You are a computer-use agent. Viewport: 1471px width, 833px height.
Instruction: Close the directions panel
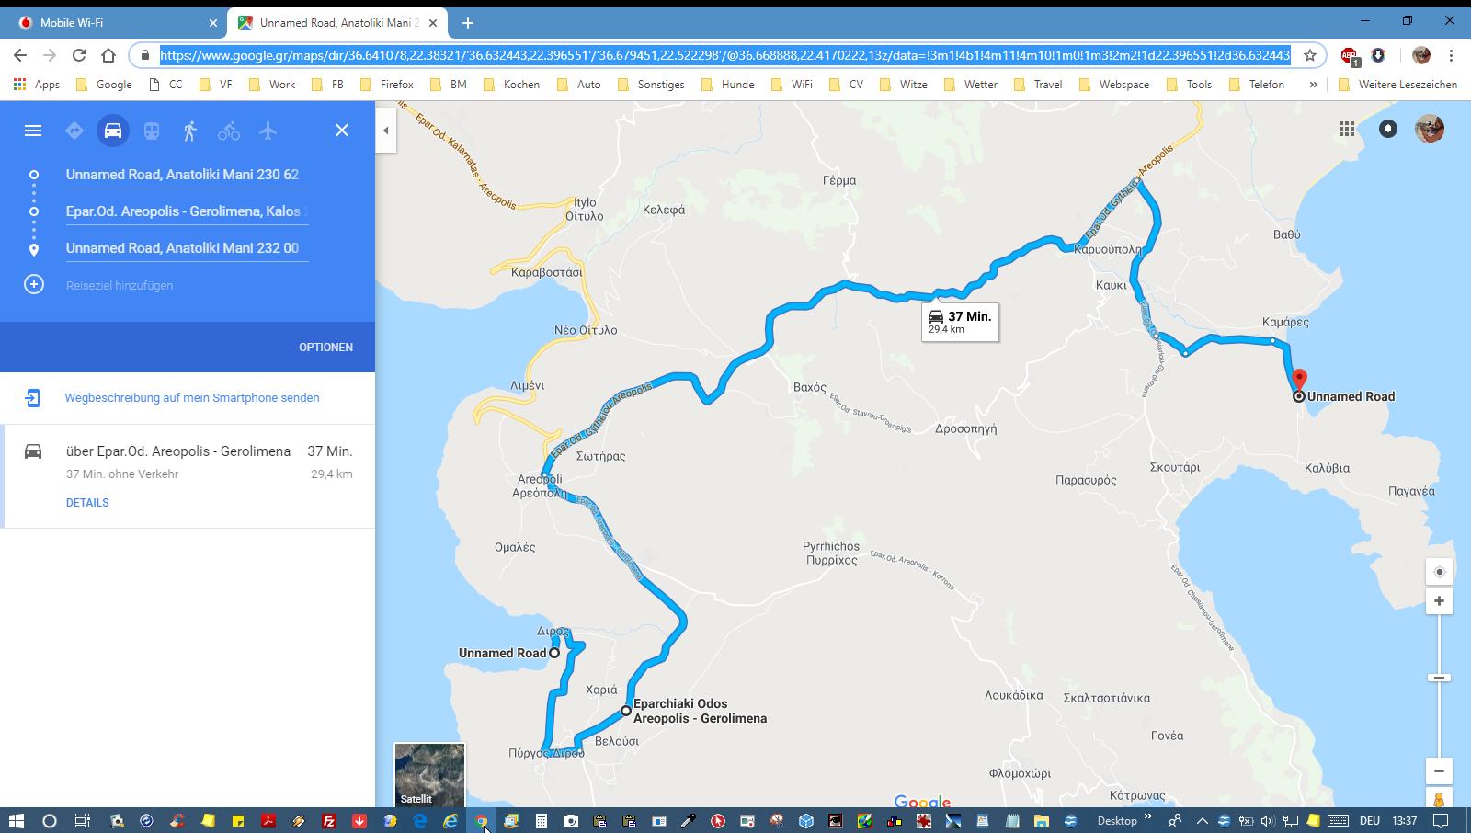point(342,131)
